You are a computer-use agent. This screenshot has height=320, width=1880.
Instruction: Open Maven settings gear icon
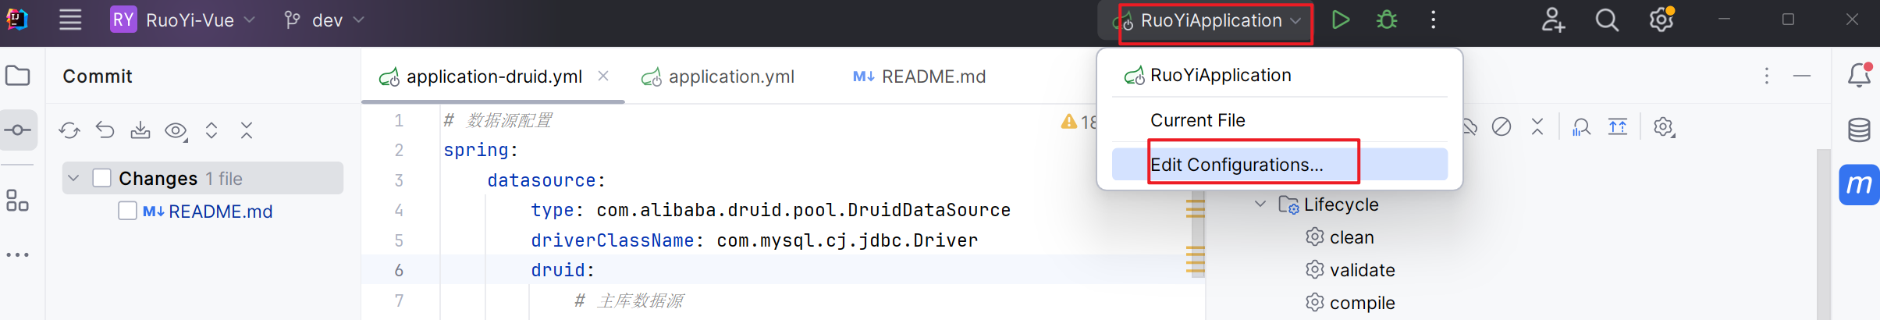pyautogui.click(x=1663, y=126)
